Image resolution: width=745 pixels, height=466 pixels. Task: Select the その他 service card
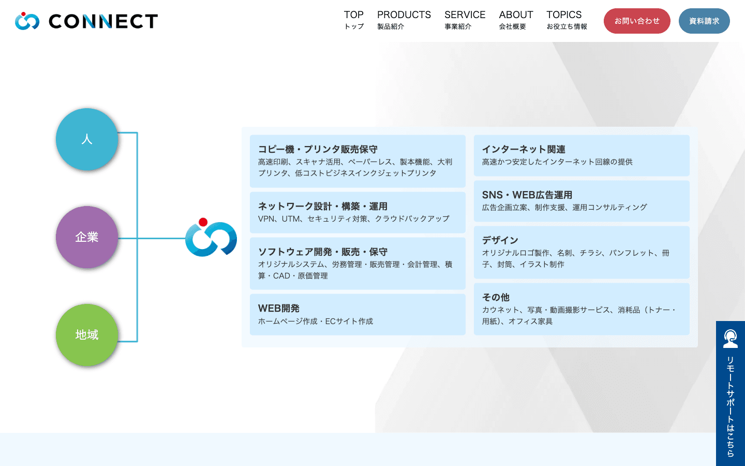point(582,309)
